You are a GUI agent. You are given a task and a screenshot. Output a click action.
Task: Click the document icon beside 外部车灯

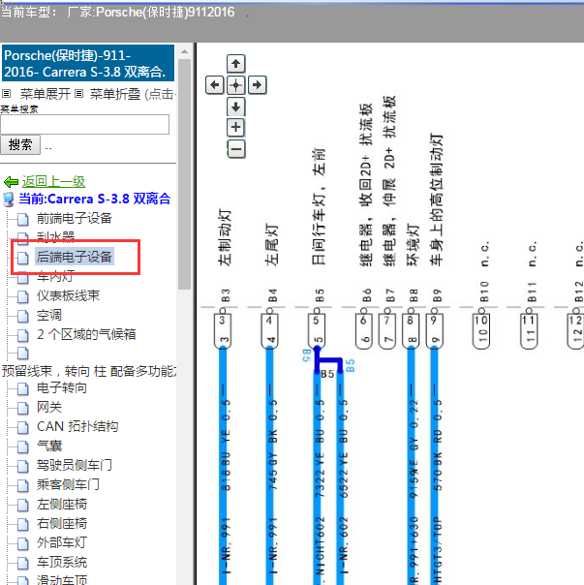coord(23,544)
